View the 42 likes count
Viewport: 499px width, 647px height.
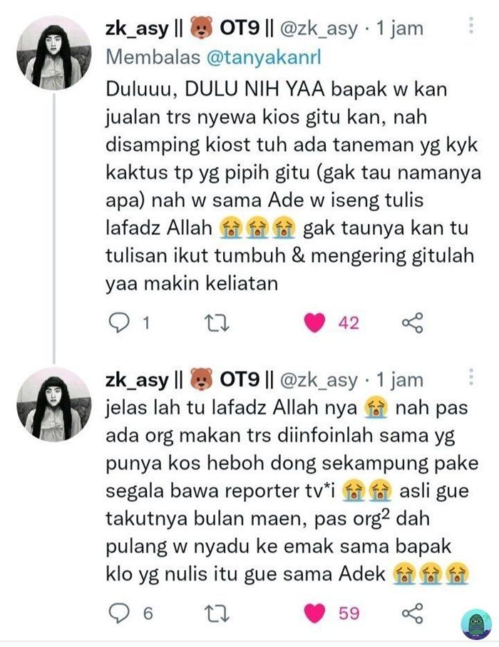coord(349,322)
